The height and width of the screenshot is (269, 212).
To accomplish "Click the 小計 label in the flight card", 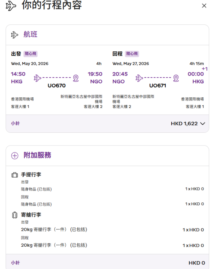I will click(x=15, y=124).
